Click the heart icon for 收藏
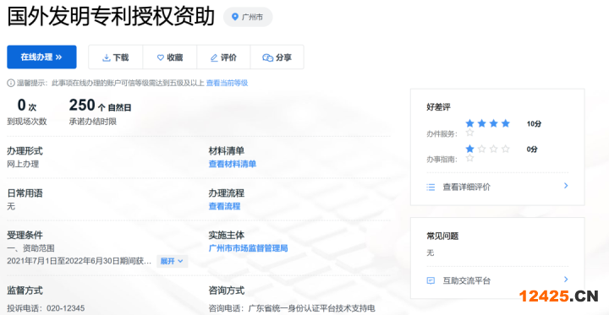The width and height of the screenshot is (609, 315). click(161, 57)
